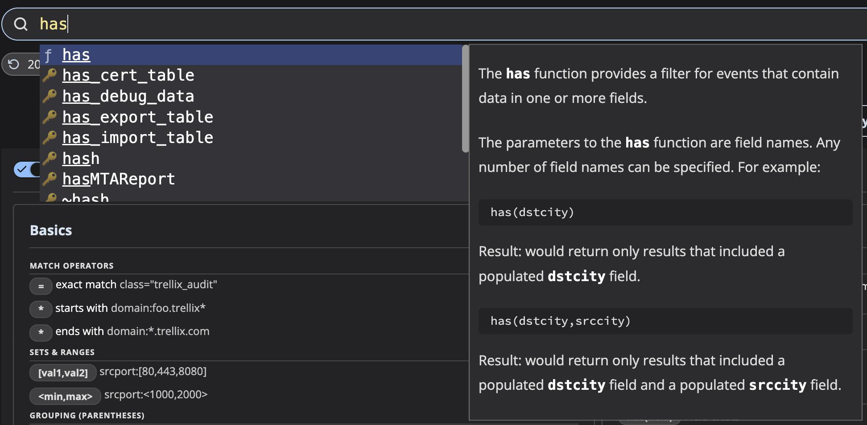Click the key icon beside has_import_table

50,137
